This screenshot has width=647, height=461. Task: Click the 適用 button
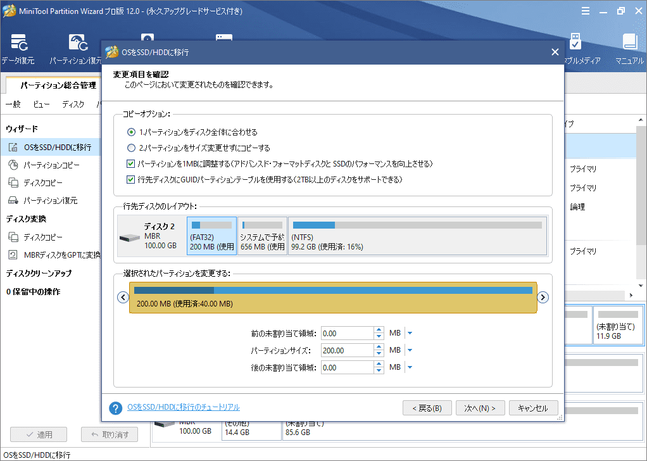pos(39,434)
